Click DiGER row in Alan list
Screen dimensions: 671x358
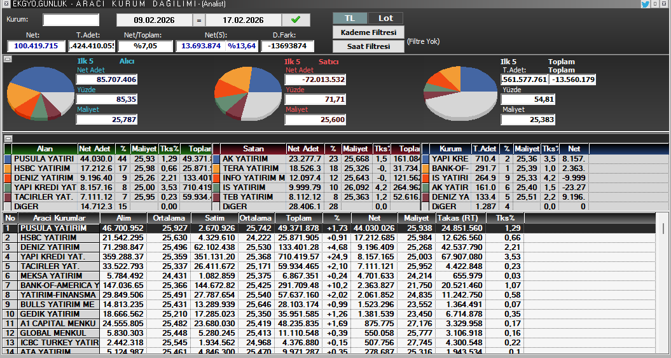click(108, 206)
